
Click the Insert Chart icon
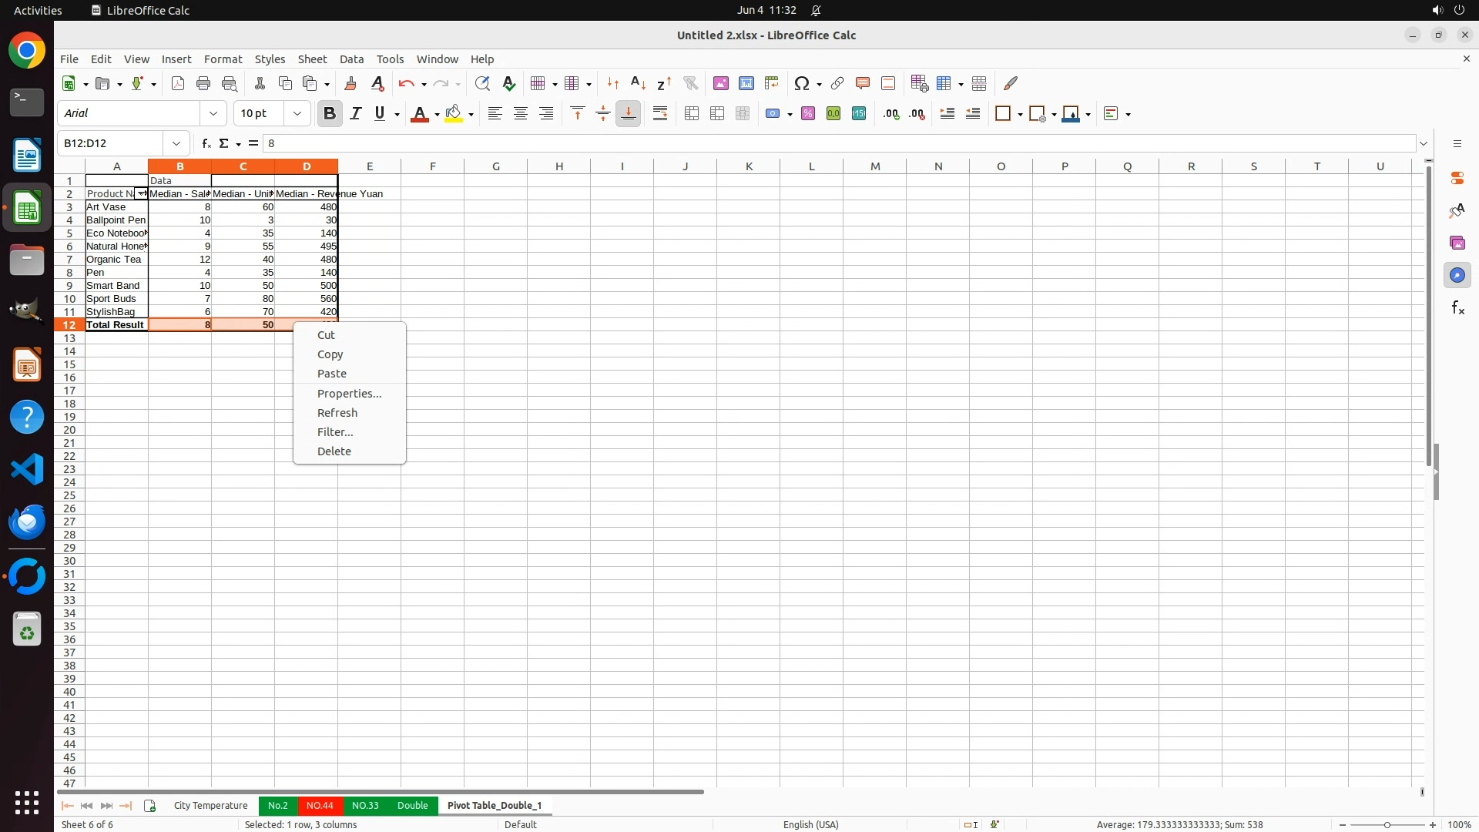tap(746, 83)
